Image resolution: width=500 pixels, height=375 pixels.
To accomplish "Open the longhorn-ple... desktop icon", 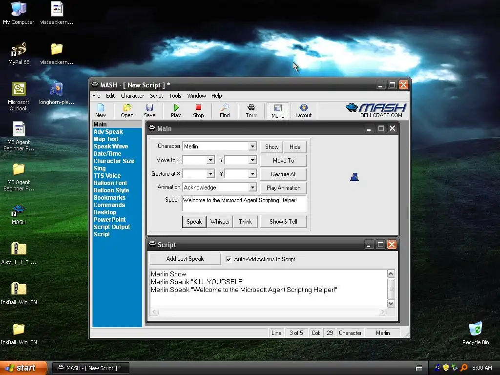I will coord(57,93).
